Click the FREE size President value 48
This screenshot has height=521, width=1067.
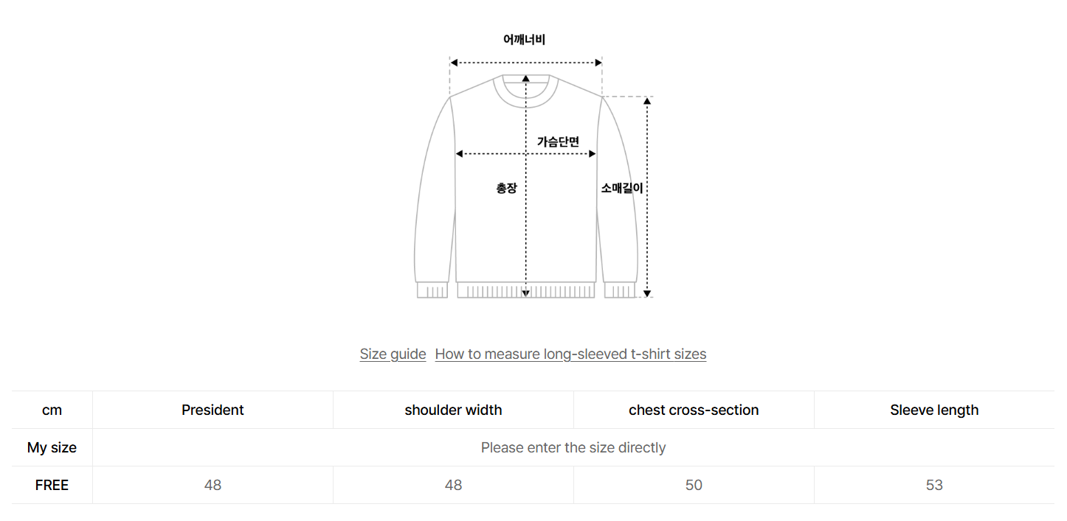pyautogui.click(x=213, y=486)
